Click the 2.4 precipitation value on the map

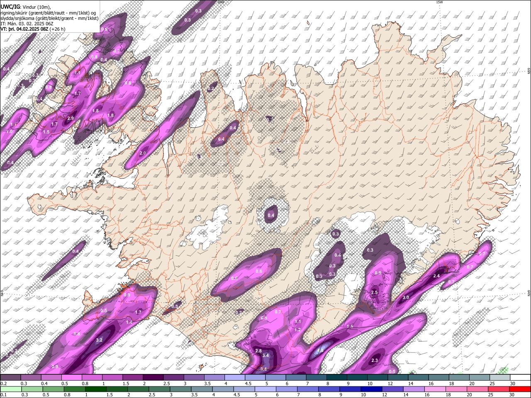coord(436,276)
